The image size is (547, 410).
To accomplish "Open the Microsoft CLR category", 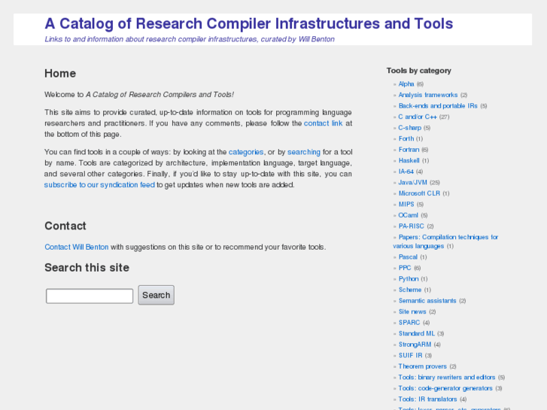I will (x=419, y=193).
